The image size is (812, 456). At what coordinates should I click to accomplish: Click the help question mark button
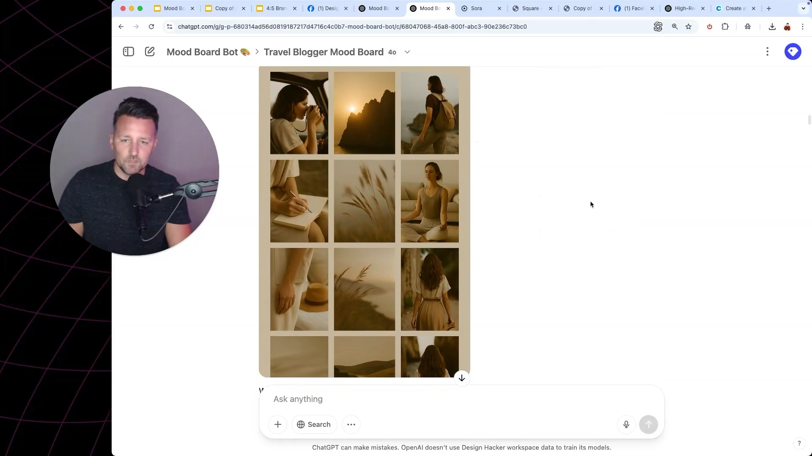pos(799,443)
